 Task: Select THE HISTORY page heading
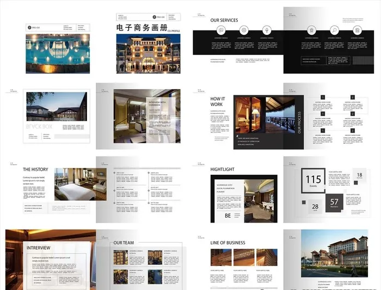point(36,169)
